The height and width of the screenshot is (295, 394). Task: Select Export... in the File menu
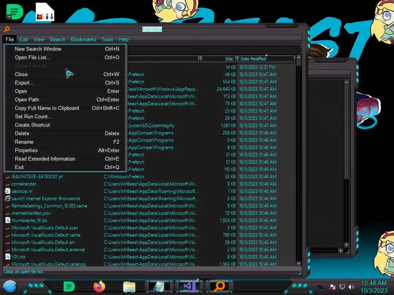(65, 83)
